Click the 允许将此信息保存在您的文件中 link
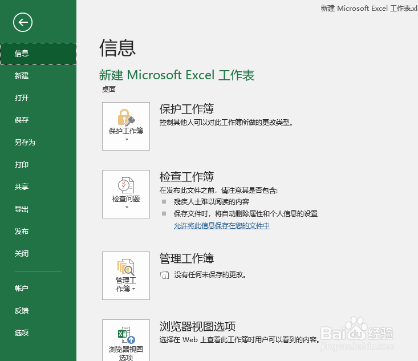 [221, 226]
